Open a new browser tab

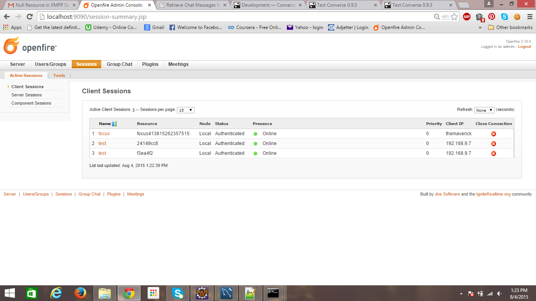[x=463, y=5]
